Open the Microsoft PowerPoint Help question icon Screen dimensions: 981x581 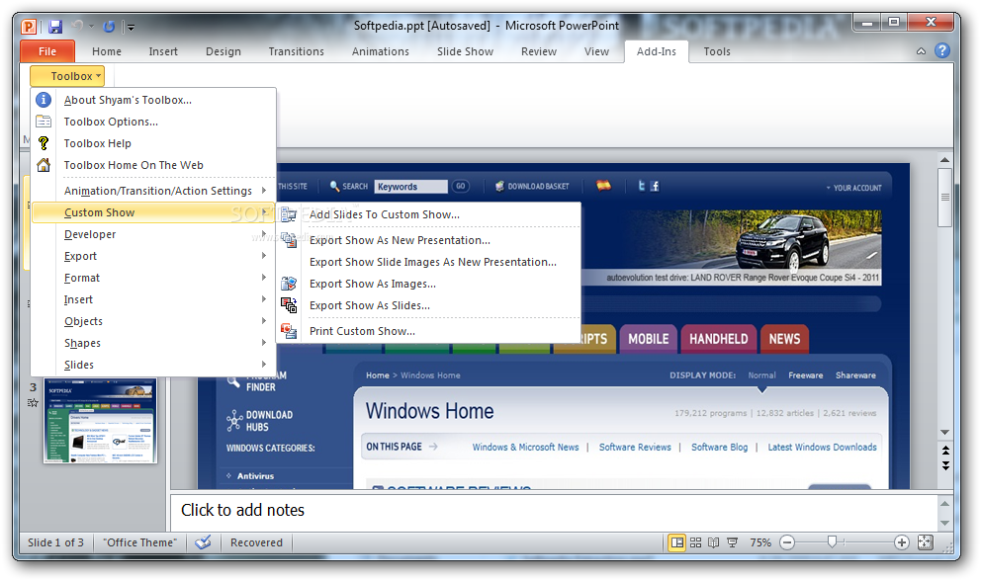(942, 50)
